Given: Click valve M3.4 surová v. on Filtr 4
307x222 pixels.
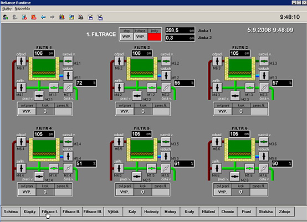Looking at the screenshot, I should tap(68, 142).
